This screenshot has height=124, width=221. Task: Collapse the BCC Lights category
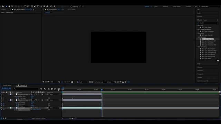coord(197,33)
